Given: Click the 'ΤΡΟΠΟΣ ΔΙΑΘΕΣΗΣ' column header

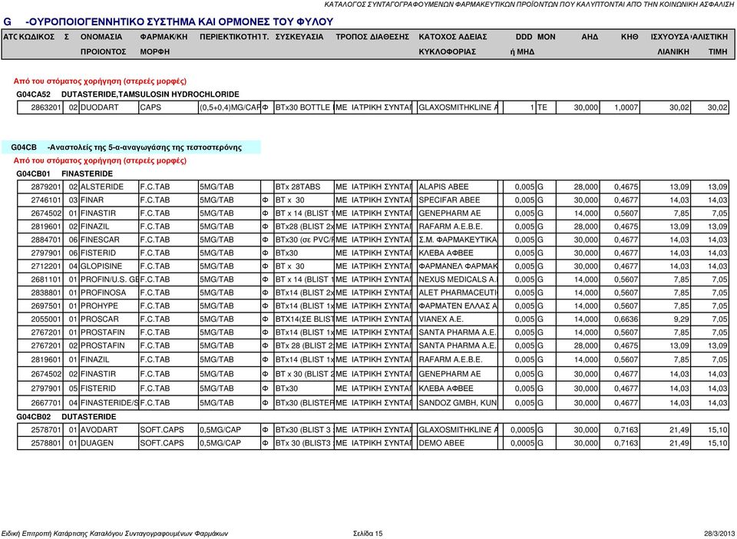Looking at the screenshot, I should pos(372,37).
